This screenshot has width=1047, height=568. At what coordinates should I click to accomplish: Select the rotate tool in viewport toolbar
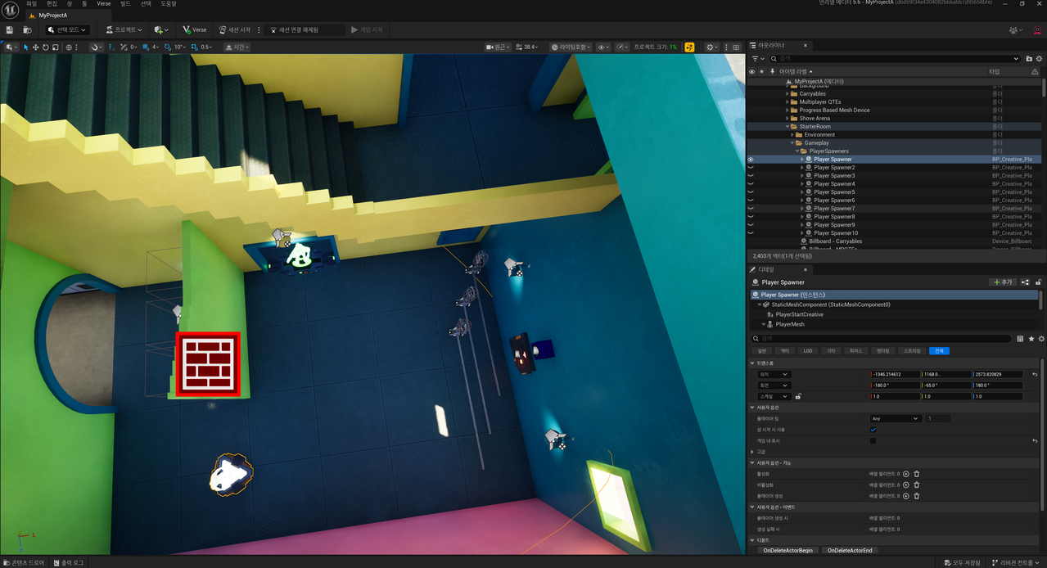[45, 47]
